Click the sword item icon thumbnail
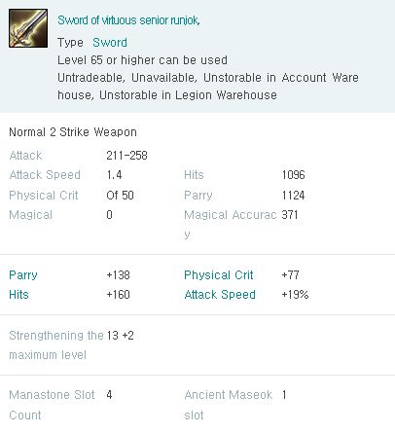 (x=28, y=28)
